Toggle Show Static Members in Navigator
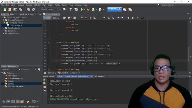The width and height of the screenshot is (192, 108). point(13,102)
